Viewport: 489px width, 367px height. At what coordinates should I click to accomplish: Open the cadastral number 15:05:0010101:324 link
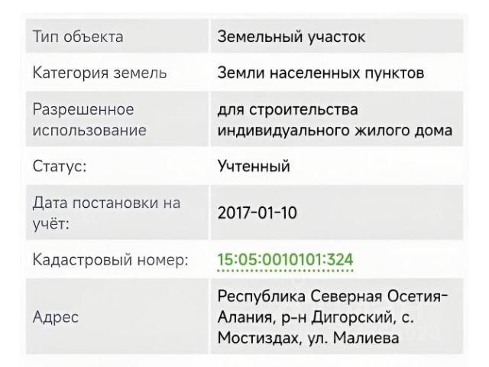286,260
